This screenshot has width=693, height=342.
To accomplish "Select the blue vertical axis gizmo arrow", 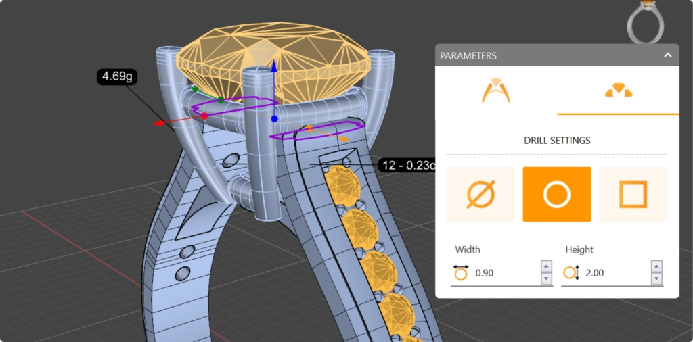I will coord(274,68).
